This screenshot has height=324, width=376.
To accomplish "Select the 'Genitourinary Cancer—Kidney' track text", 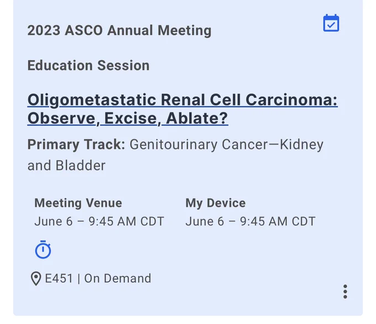I will pos(227,145).
